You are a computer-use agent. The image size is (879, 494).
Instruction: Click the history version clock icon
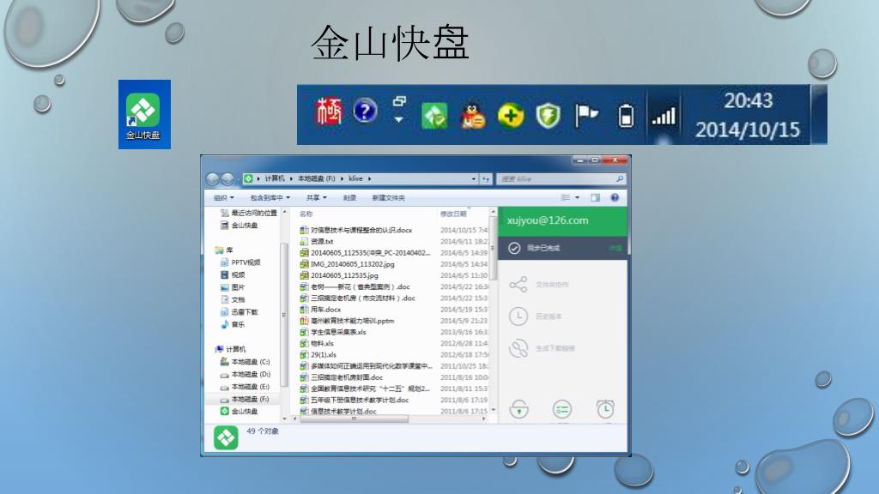(518, 316)
